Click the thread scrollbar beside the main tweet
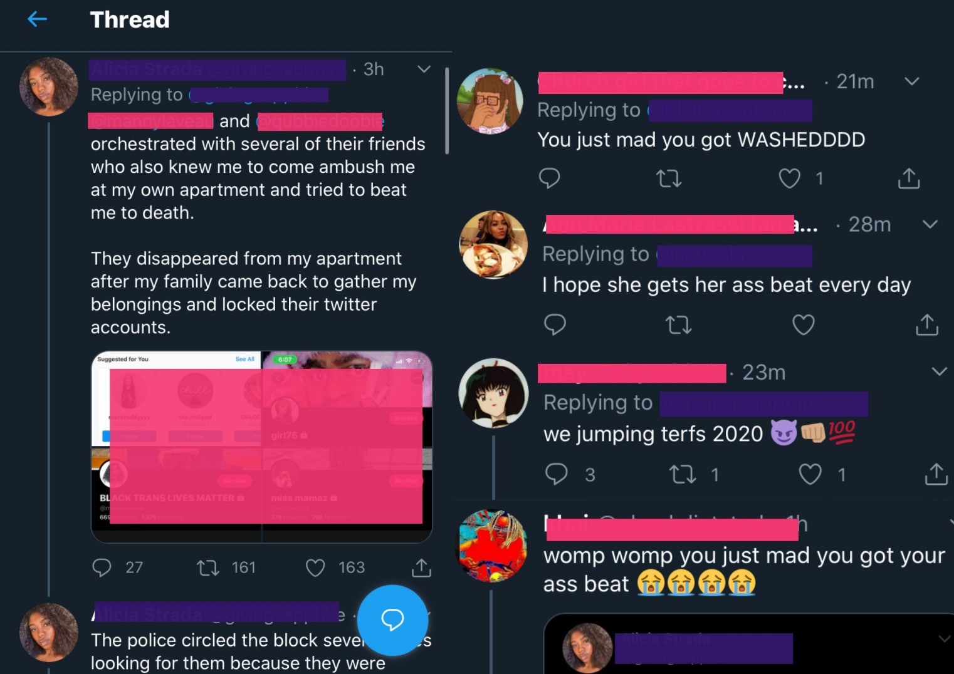Image resolution: width=954 pixels, height=674 pixels. [447, 111]
